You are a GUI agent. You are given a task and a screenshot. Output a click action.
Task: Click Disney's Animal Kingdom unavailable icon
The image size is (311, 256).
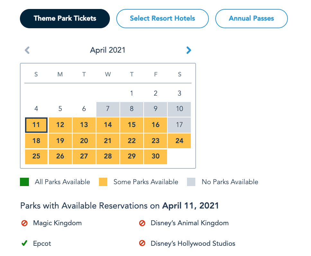pos(142,223)
